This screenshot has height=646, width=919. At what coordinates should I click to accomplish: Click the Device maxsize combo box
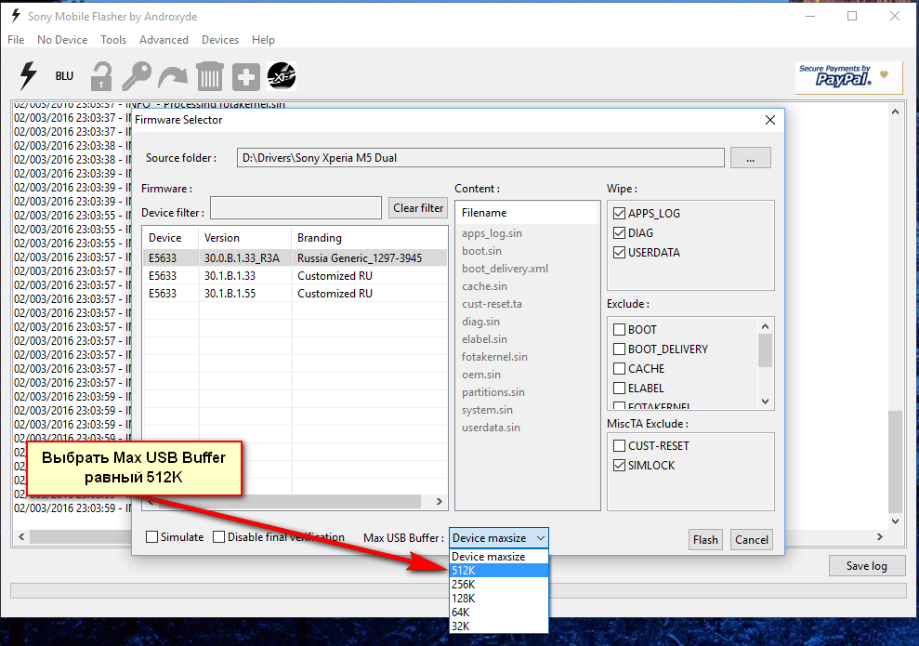pos(498,538)
